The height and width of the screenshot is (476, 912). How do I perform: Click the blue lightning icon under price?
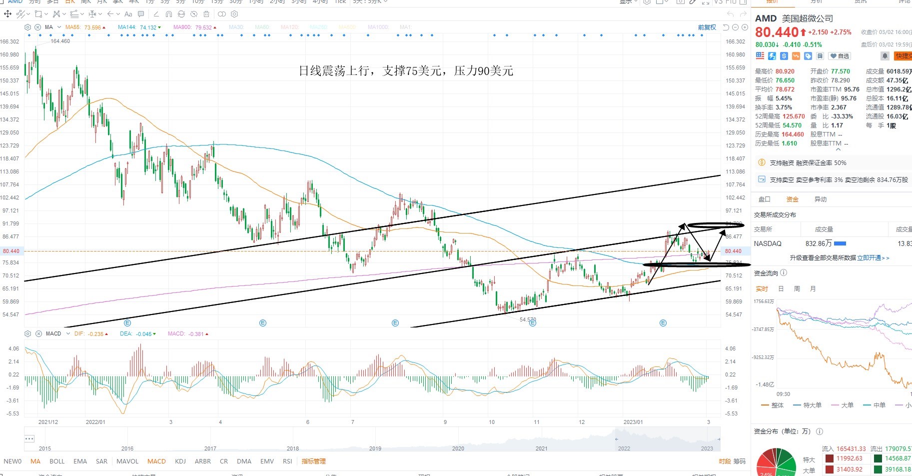(x=772, y=56)
